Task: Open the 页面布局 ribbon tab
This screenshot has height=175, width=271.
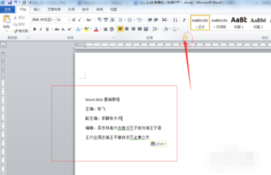Action: click(x=54, y=9)
